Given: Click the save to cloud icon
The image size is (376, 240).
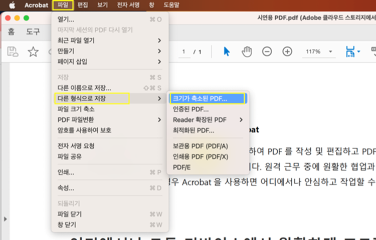Looking at the screenshot, I should coord(13,51).
